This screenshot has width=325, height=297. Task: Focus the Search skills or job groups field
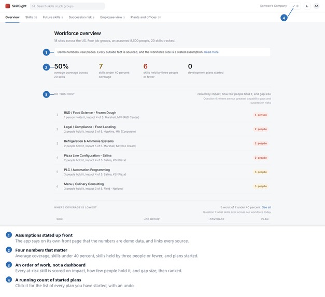(x=67, y=6)
